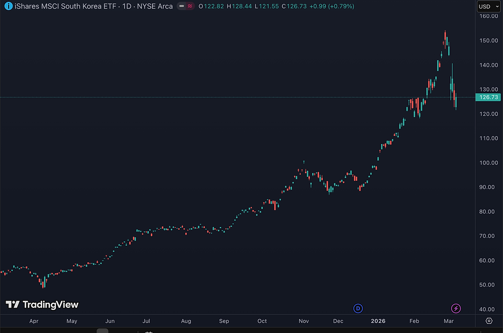Click the Sep label on time axis
The width and height of the screenshot is (503, 333).
224,321
